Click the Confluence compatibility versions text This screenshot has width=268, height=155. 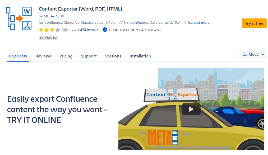(x=116, y=22)
